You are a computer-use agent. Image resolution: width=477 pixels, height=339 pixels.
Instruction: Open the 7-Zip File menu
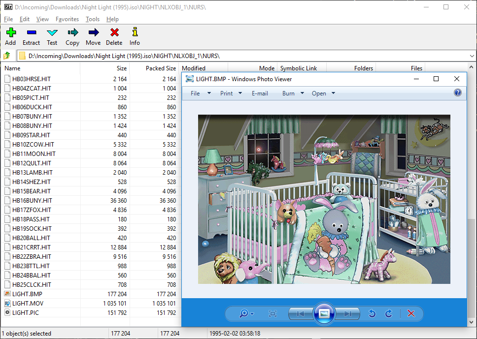pos(8,19)
